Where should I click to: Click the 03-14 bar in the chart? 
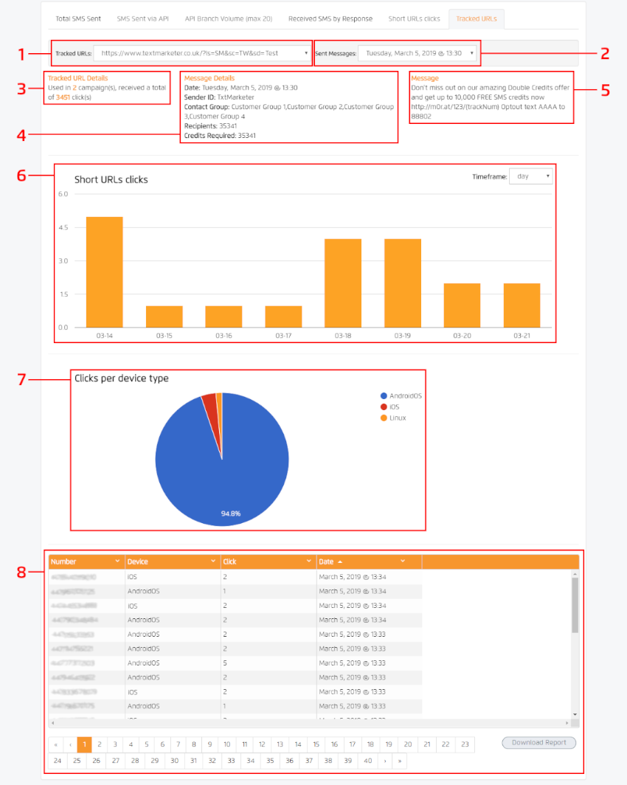point(105,272)
